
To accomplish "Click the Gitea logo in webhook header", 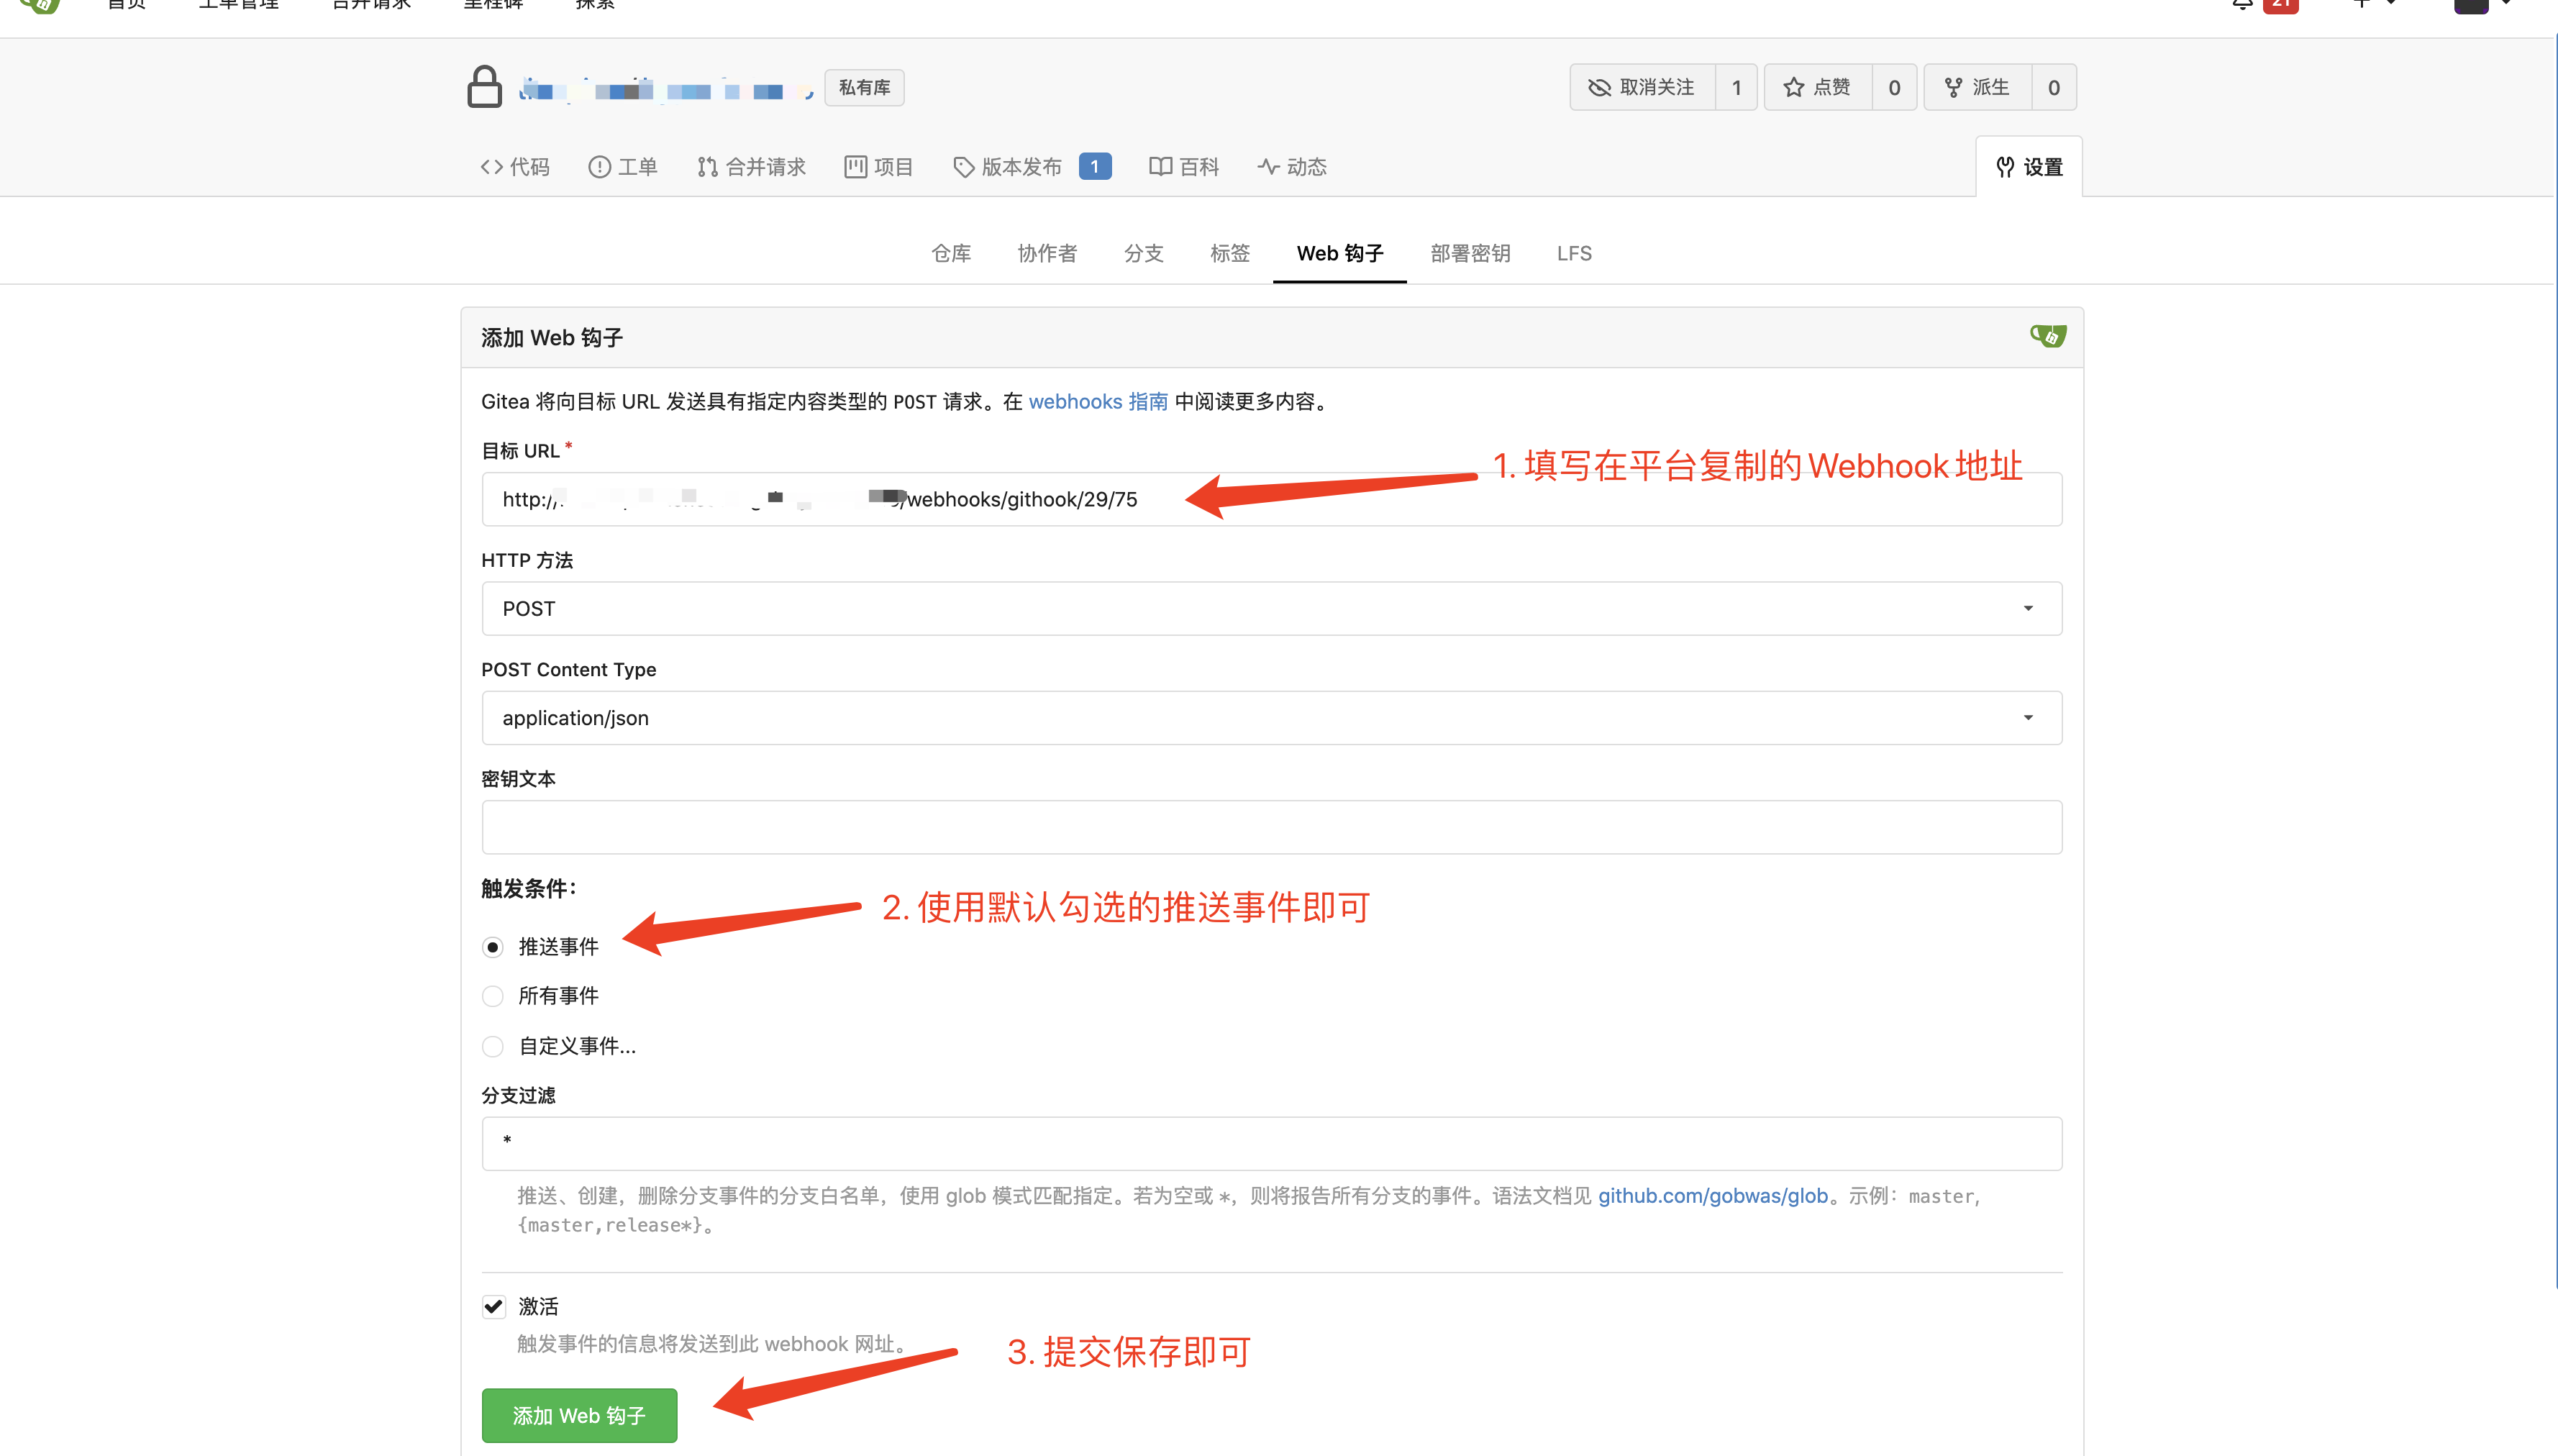I will point(2047,336).
